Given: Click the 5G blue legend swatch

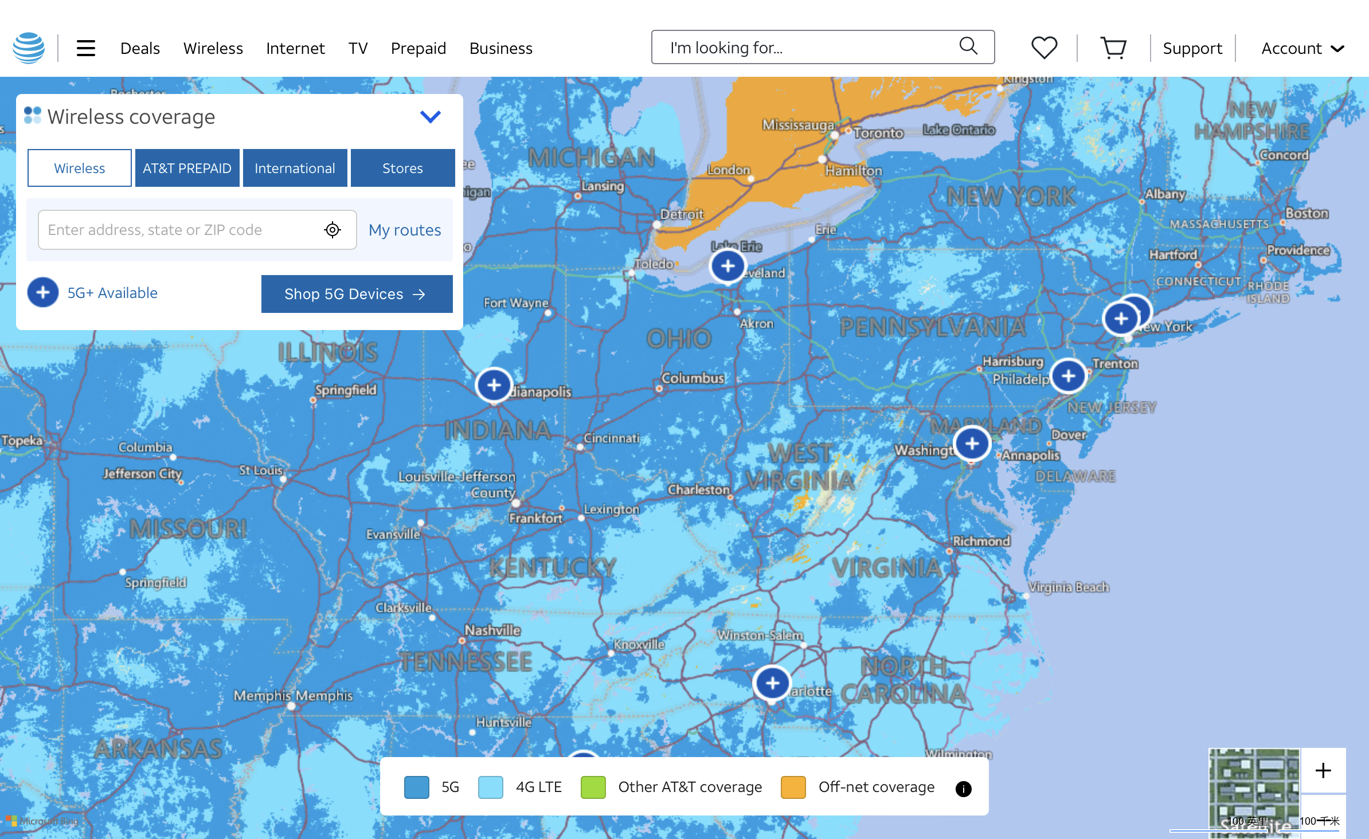Looking at the screenshot, I should [417, 787].
